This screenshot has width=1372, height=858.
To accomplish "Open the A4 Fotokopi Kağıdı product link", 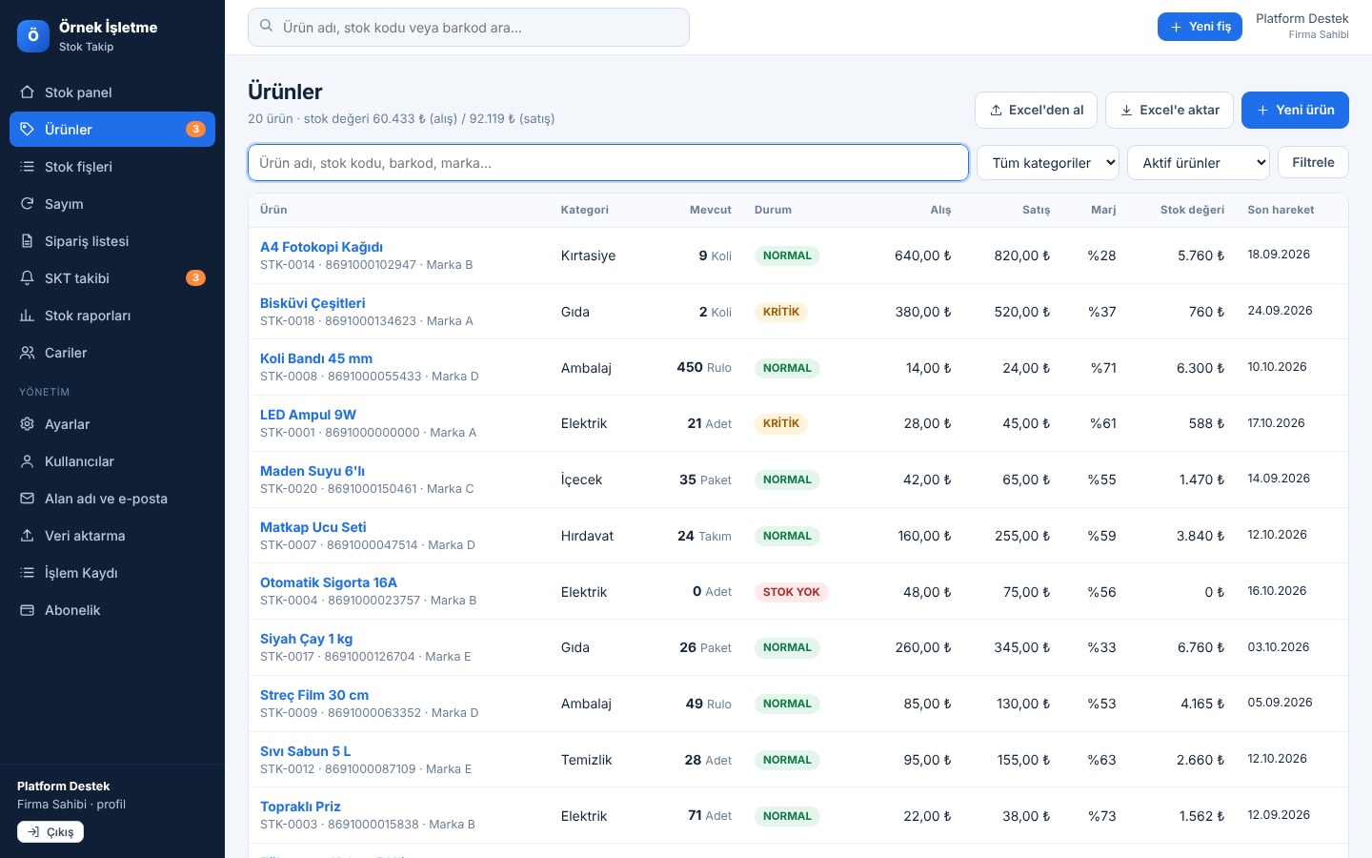I will tap(321, 247).
